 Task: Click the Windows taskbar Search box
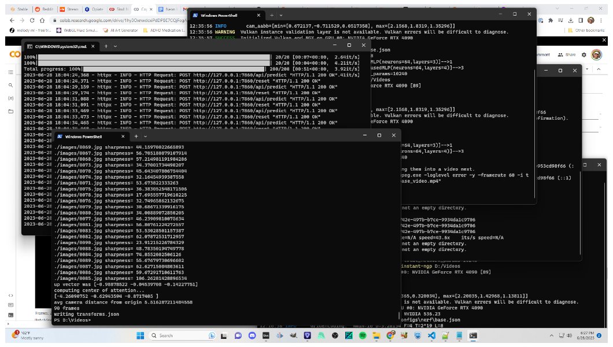[x=183, y=335]
